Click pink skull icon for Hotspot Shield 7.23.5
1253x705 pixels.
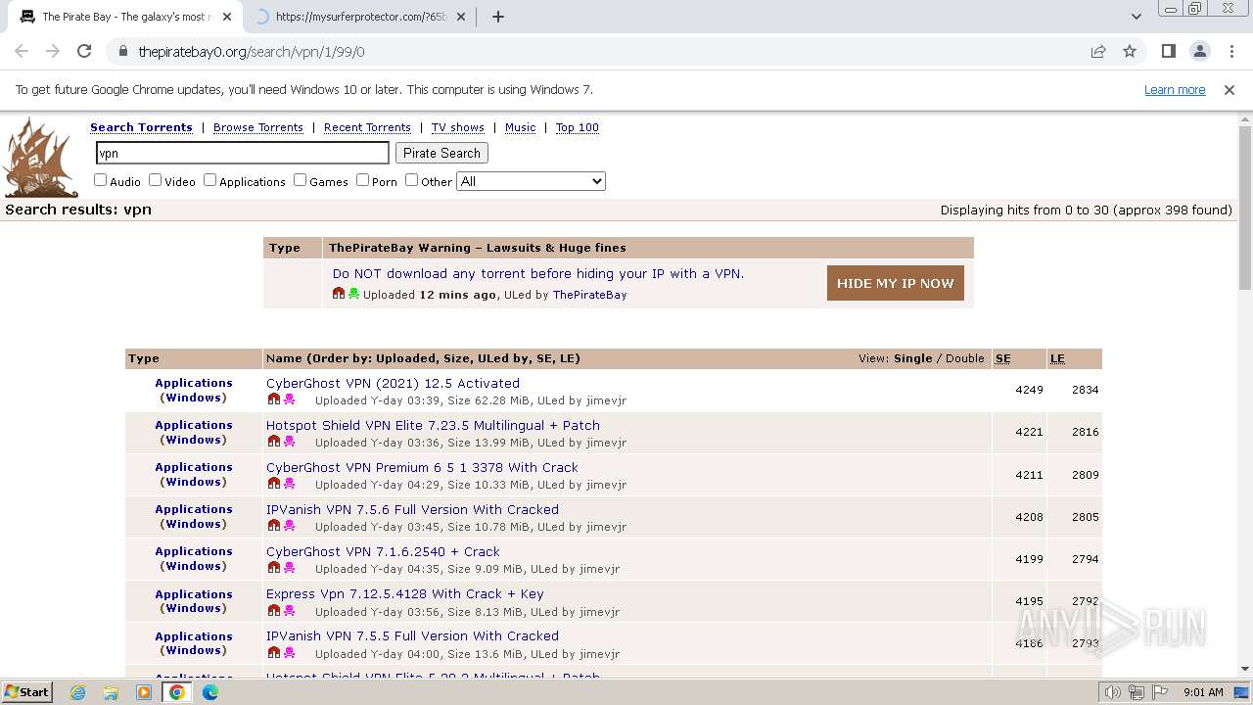[289, 442]
